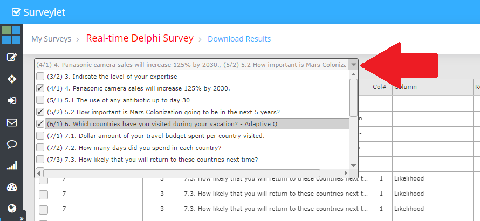Uncheck '4. Panasonic camera sales' option
Viewport: 480px width, 221px height.
coord(40,88)
